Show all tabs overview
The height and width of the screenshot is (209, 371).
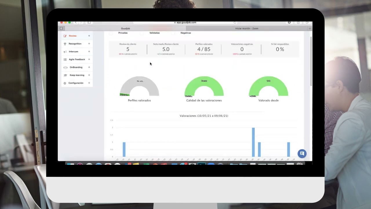(307, 22)
